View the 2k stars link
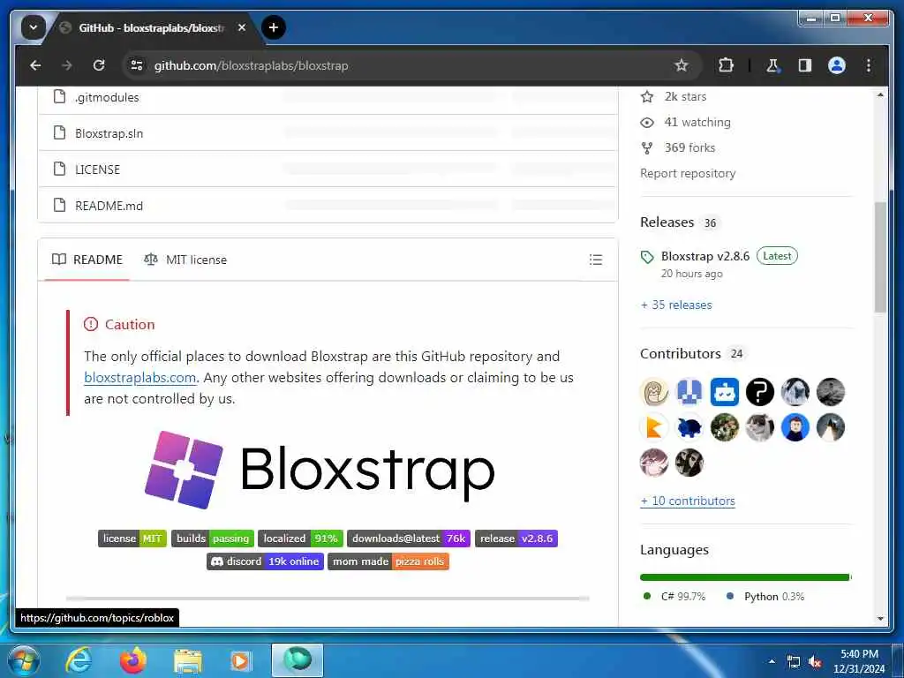The width and height of the screenshot is (904, 678). [x=674, y=97]
